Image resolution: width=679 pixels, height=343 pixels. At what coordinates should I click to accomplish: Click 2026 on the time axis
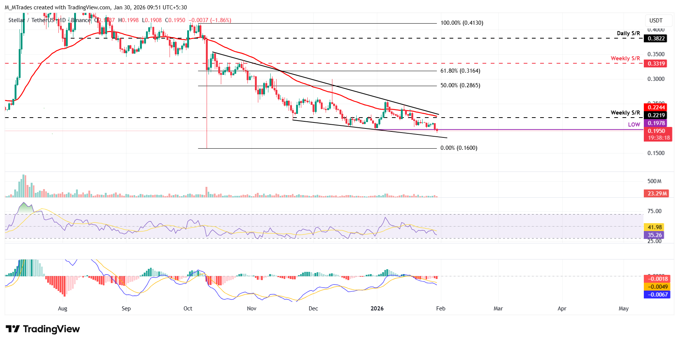coord(377,309)
